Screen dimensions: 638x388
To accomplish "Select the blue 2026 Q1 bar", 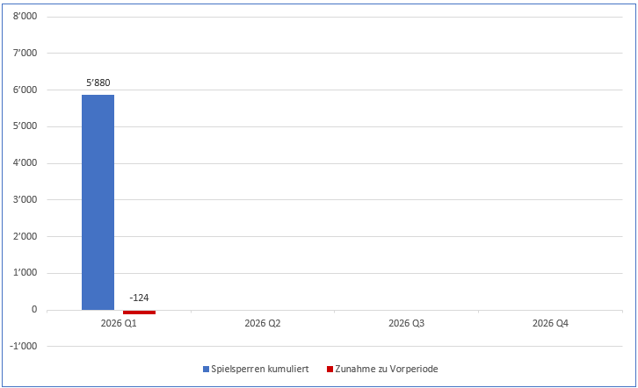I will (98, 202).
